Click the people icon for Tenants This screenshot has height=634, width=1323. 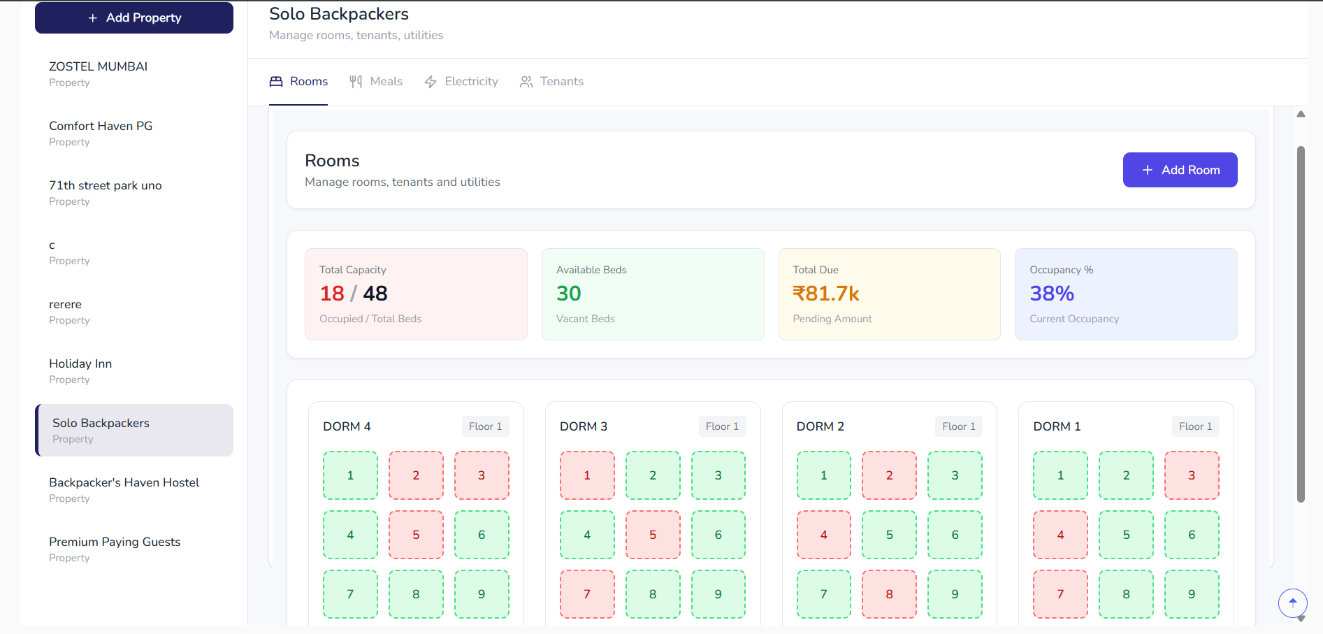tap(526, 82)
